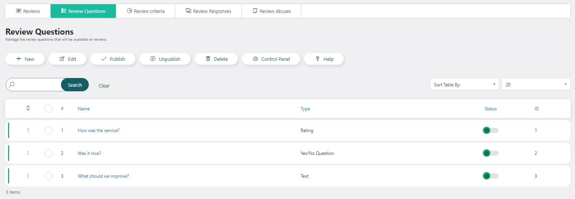Toggle status of 'Was it nice?'
This screenshot has height=199, width=575.
point(490,153)
